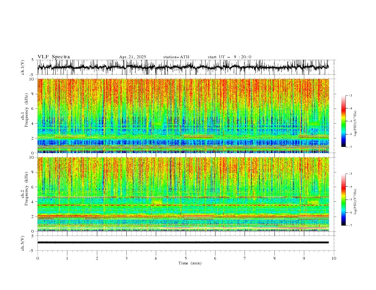
Task: Click the "start UT = 8 :20: 0" text
Action: [229, 57]
